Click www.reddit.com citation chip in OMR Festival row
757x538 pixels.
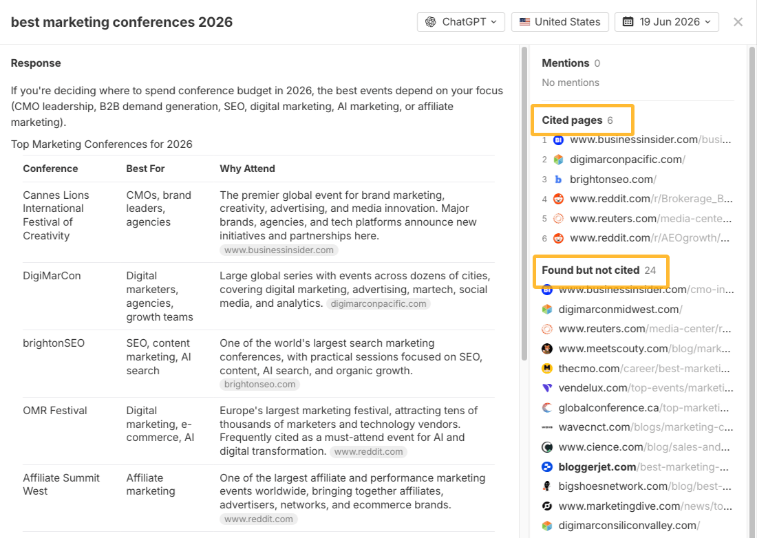coord(369,452)
